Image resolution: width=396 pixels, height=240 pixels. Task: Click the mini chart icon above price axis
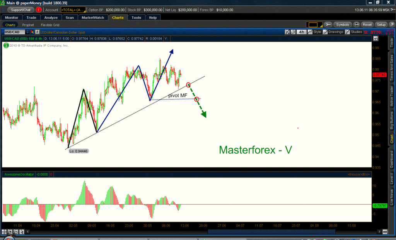pyautogui.click(x=376, y=39)
